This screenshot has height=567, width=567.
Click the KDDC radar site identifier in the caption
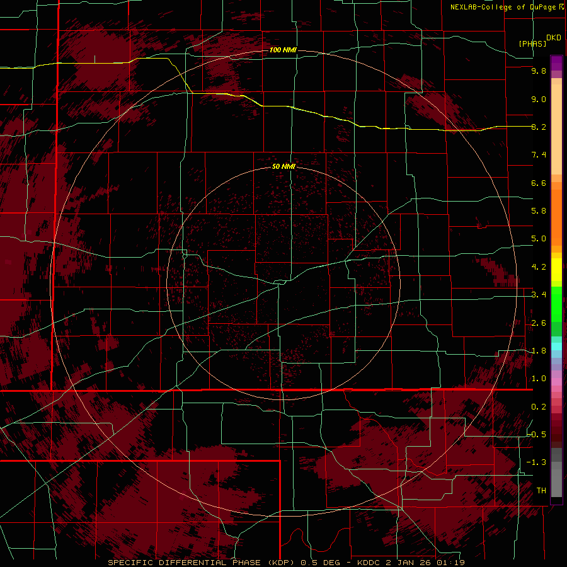(x=369, y=563)
